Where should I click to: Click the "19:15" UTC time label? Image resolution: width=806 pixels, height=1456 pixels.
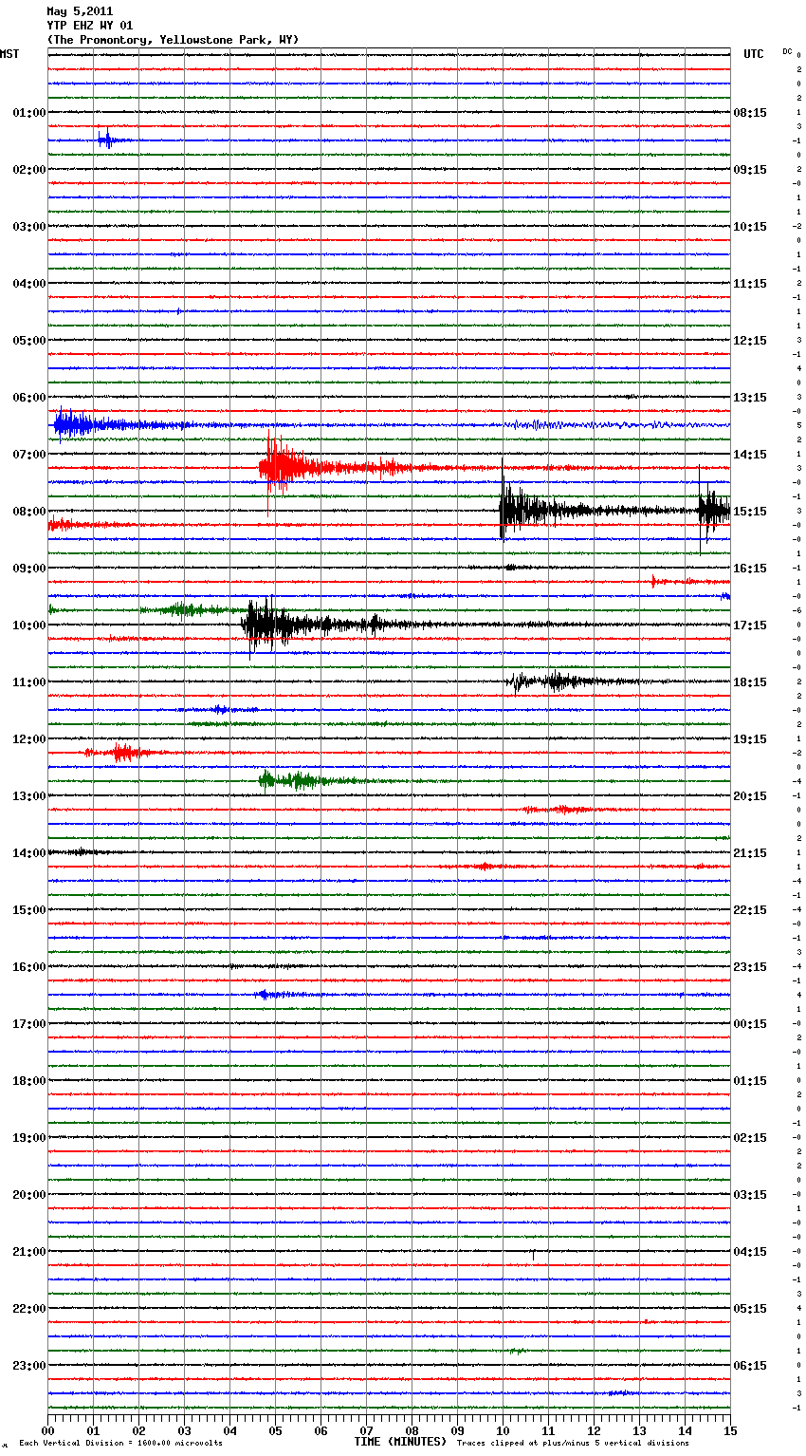click(750, 739)
